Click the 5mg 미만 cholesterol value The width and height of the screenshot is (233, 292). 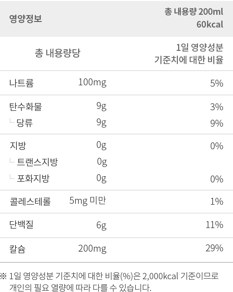tap(88, 201)
